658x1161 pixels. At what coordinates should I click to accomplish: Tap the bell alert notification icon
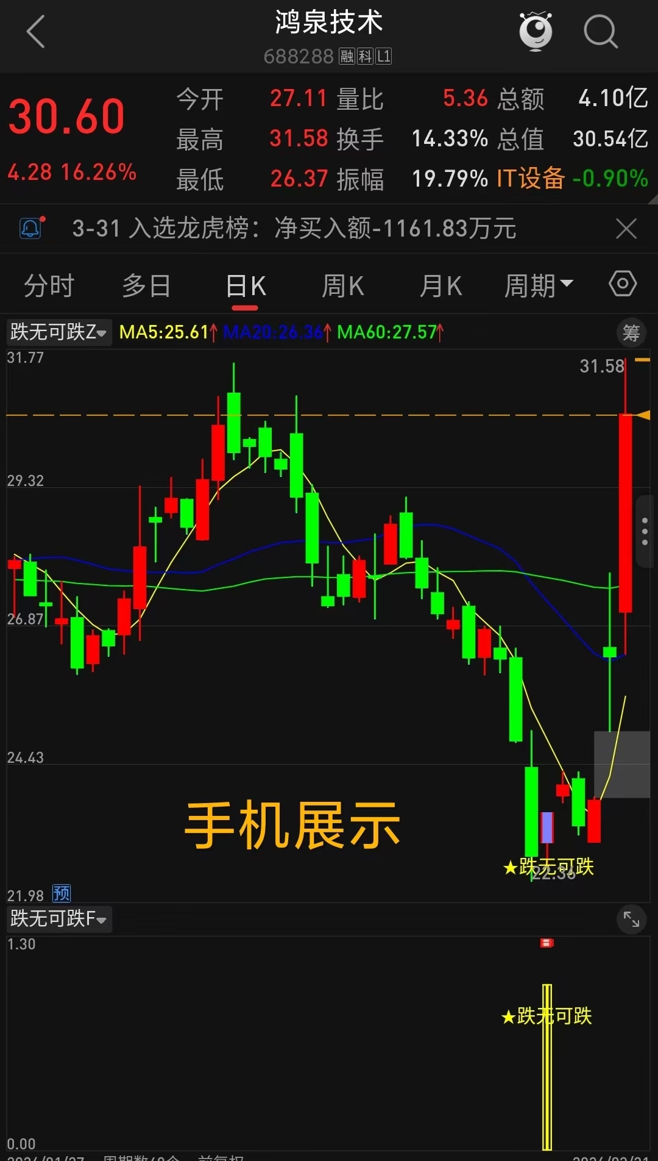[x=32, y=228]
